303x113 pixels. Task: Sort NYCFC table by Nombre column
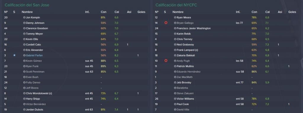pyautogui.click(x=178, y=12)
